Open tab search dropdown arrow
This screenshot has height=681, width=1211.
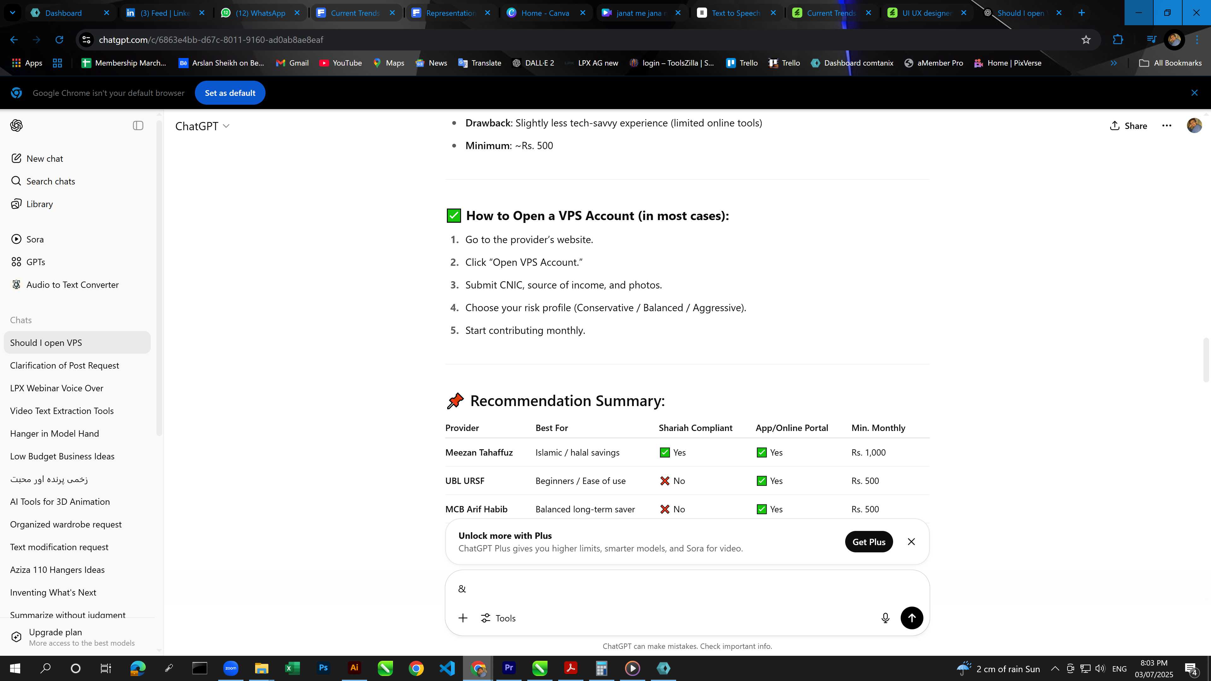pyautogui.click(x=12, y=13)
